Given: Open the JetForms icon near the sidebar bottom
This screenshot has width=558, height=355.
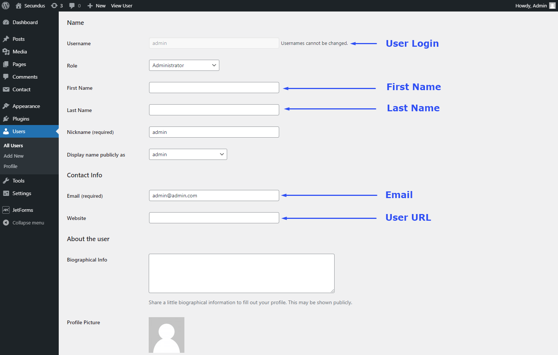Looking at the screenshot, I should click(6, 210).
